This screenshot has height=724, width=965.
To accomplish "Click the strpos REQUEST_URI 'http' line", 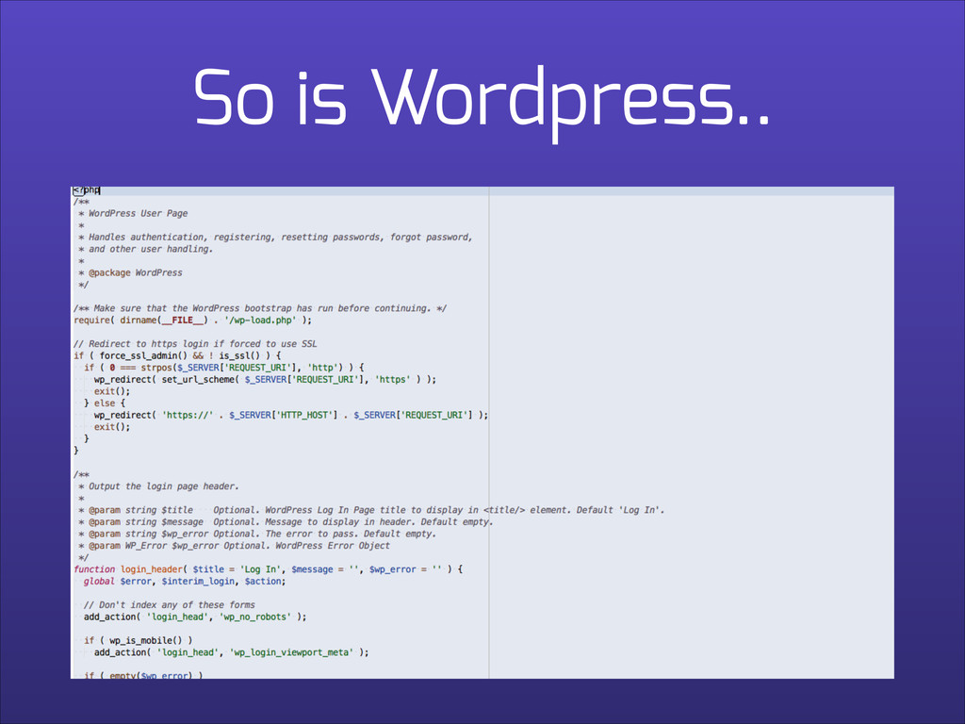I will (224, 368).
